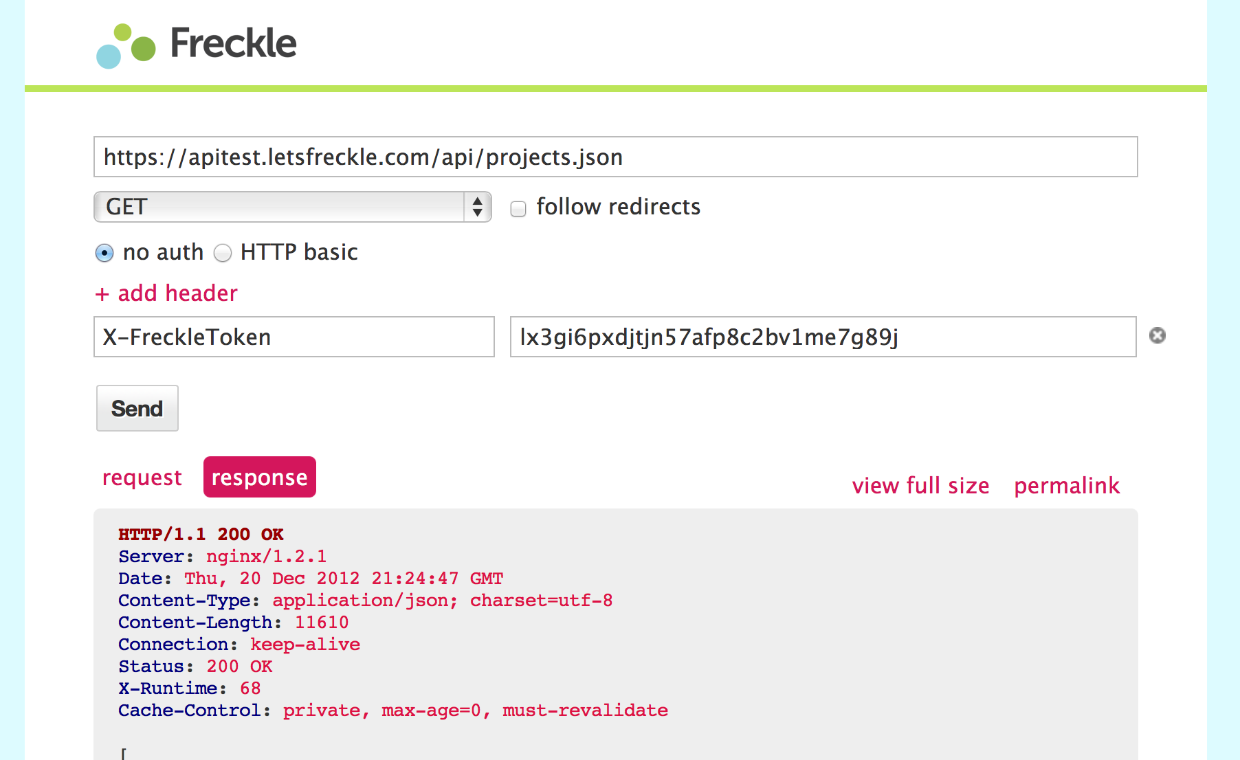The height and width of the screenshot is (760, 1240).
Task: Click the add header link
Action: pos(166,293)
